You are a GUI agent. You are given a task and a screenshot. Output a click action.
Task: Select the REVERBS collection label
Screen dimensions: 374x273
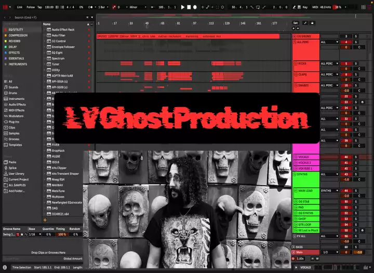15,41
